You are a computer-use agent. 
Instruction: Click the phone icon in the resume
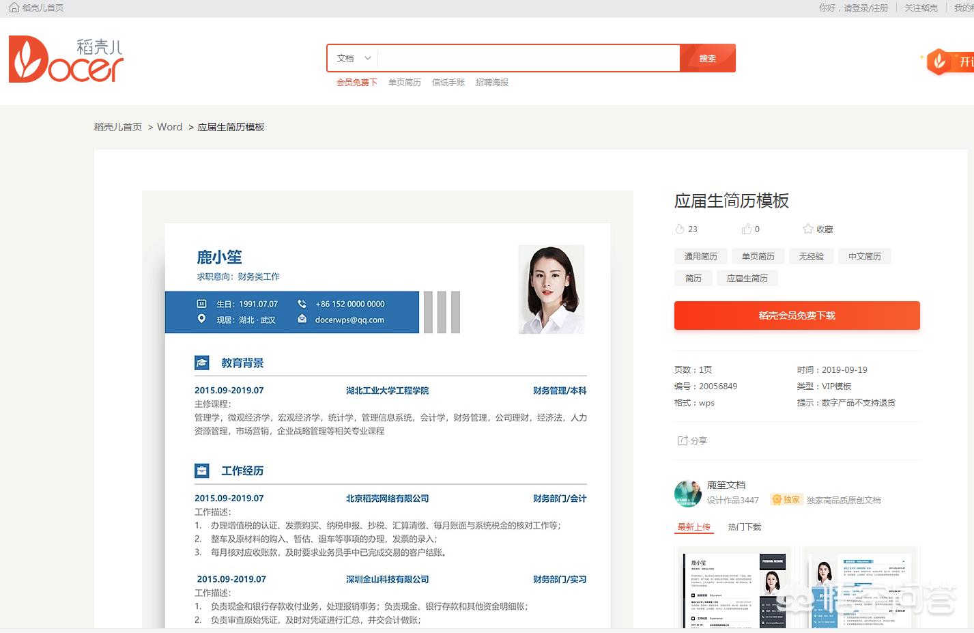click(x=302, y=304)
